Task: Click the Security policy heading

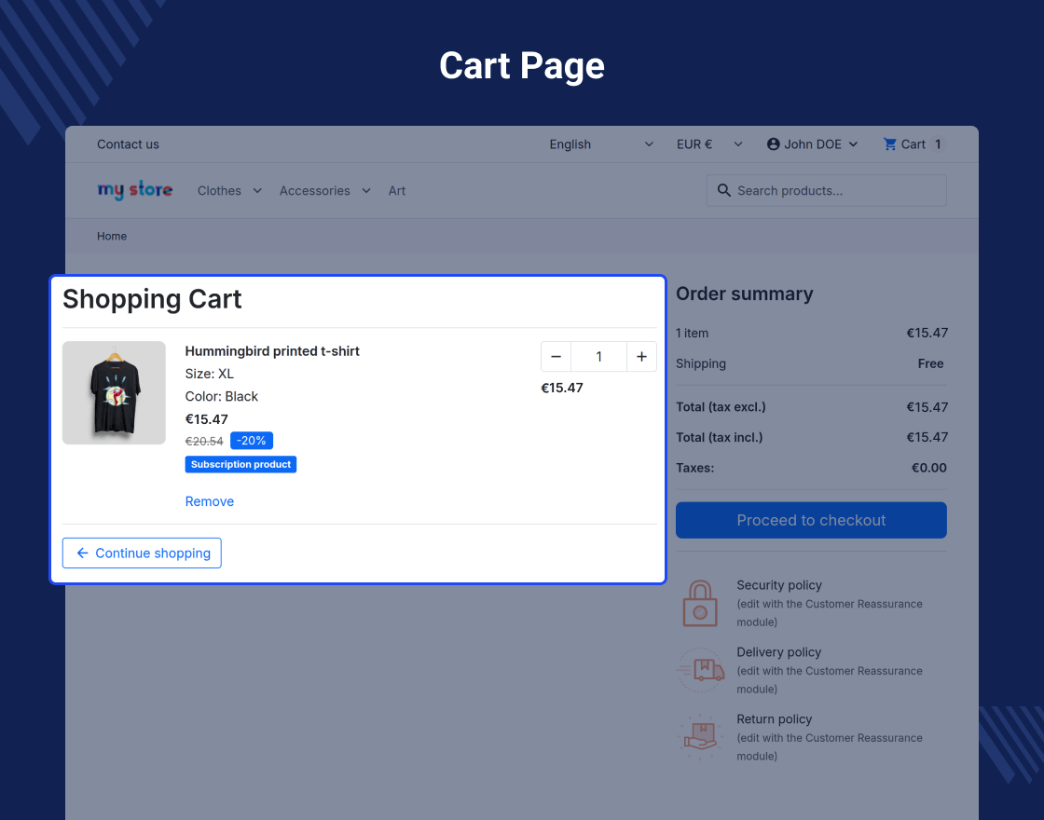Action: click(x=779, y=585)
